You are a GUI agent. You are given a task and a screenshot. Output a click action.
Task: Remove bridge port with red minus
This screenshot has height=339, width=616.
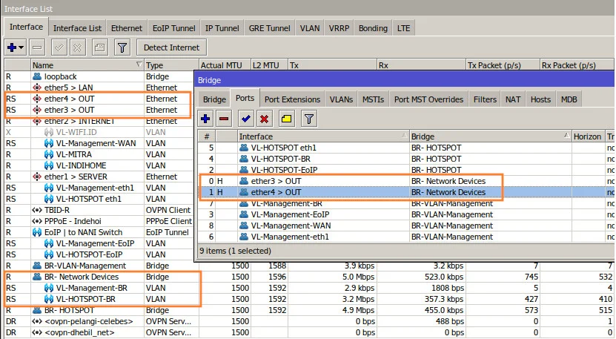pos(224,119)
